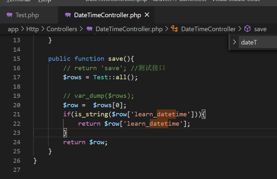Click 'learn_datetime' string on line 22
This screenshot has height=179, width=277.
click(x=153, y=124)
